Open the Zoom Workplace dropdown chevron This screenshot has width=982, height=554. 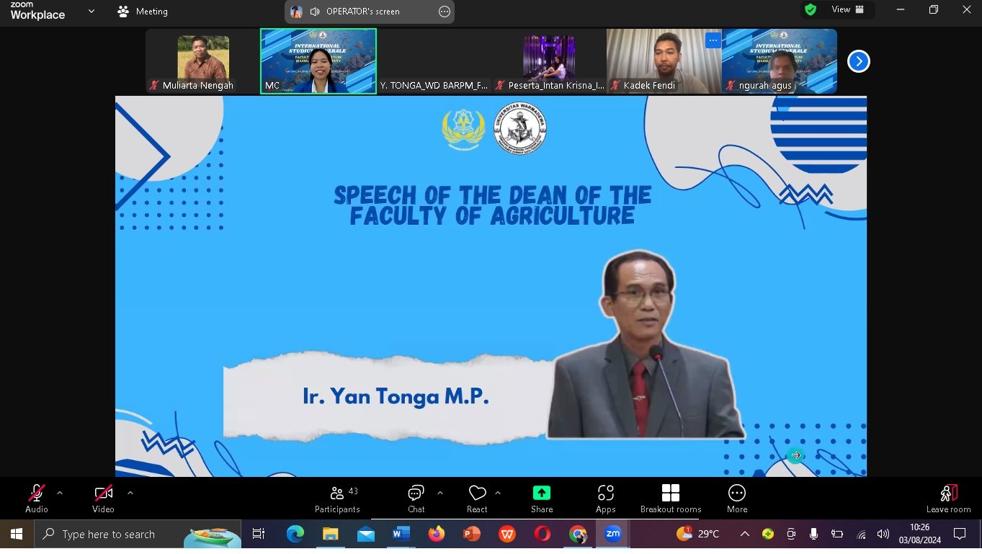click(x=91, y=12)
